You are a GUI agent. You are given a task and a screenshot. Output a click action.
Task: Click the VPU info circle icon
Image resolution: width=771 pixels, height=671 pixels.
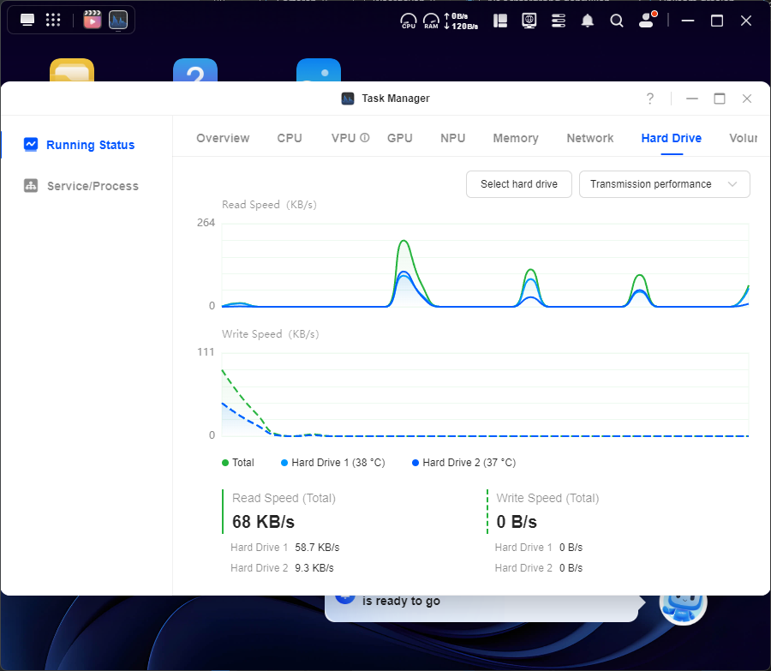[x=365, y=138]
